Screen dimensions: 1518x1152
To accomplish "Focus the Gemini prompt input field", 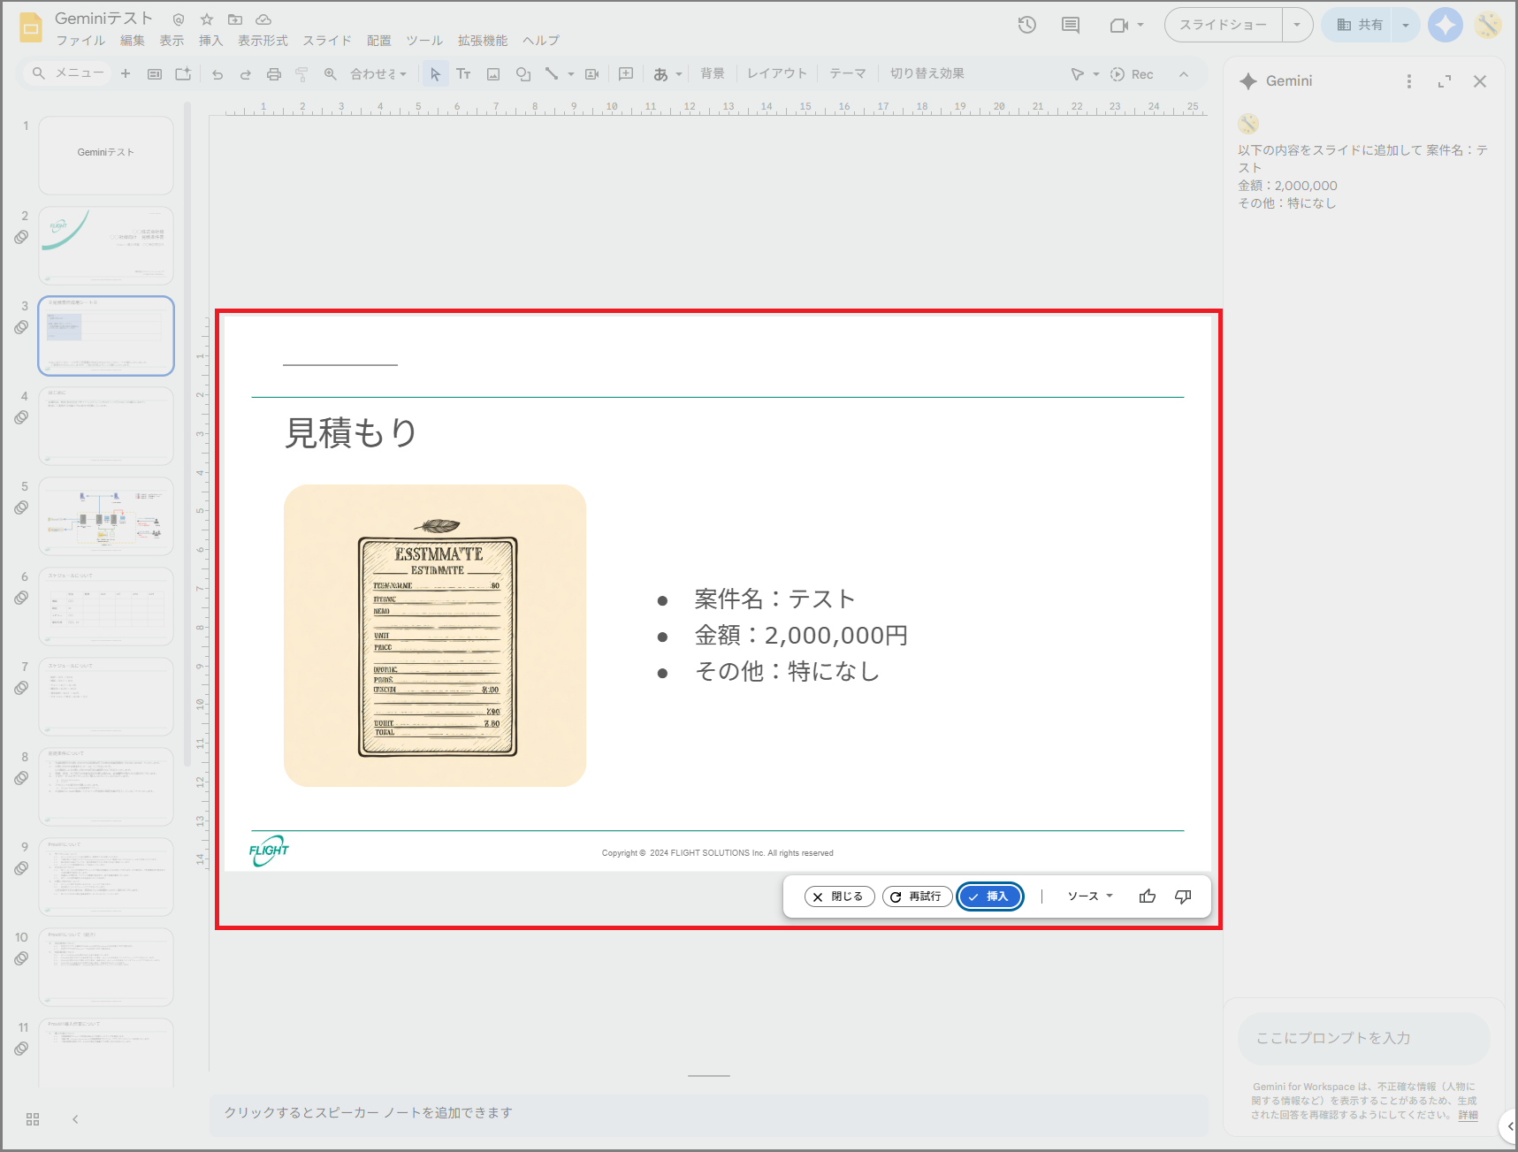I will point(1363,1038).
